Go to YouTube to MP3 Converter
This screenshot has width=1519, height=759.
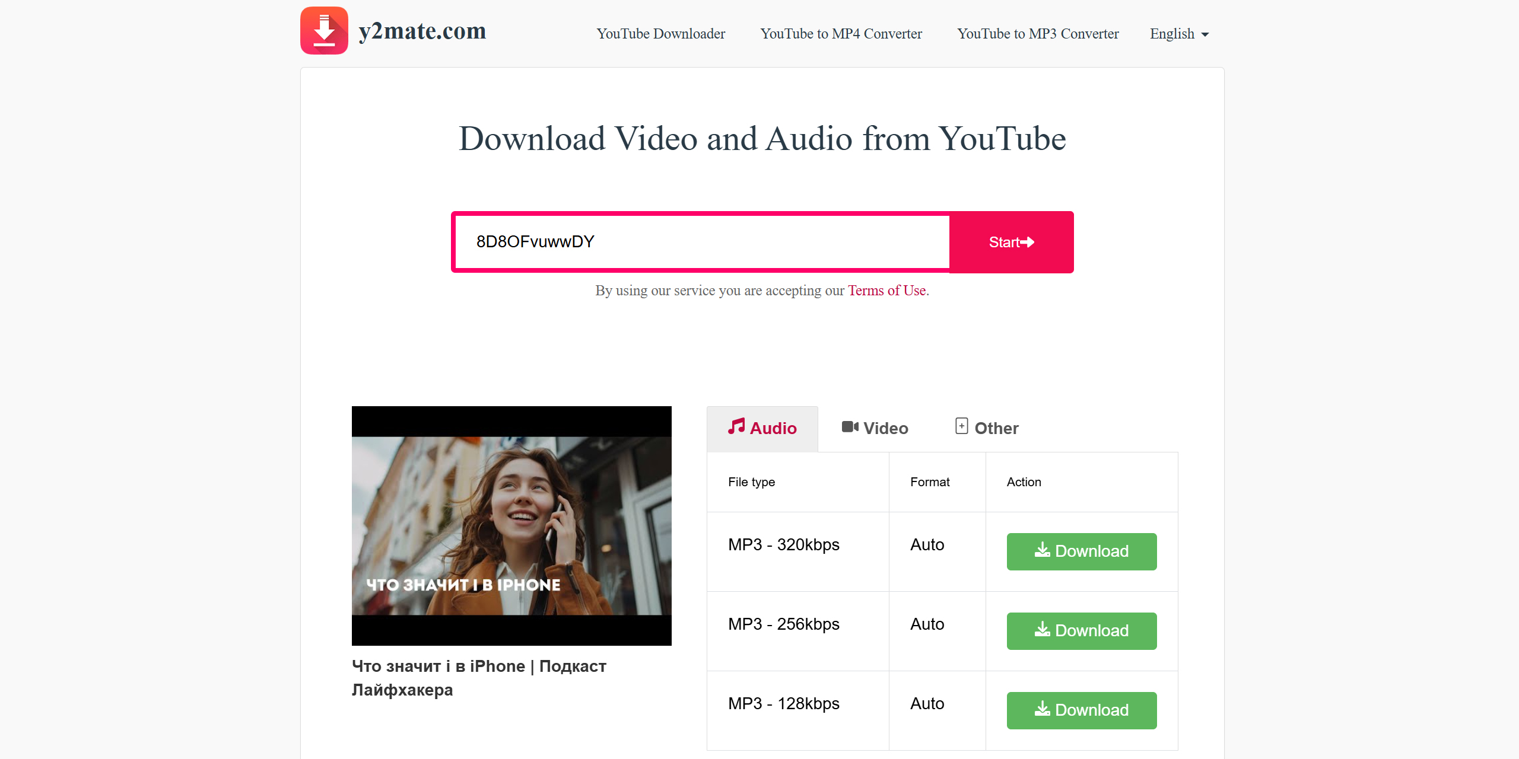pyautogui.click(x=1038, y=34)
